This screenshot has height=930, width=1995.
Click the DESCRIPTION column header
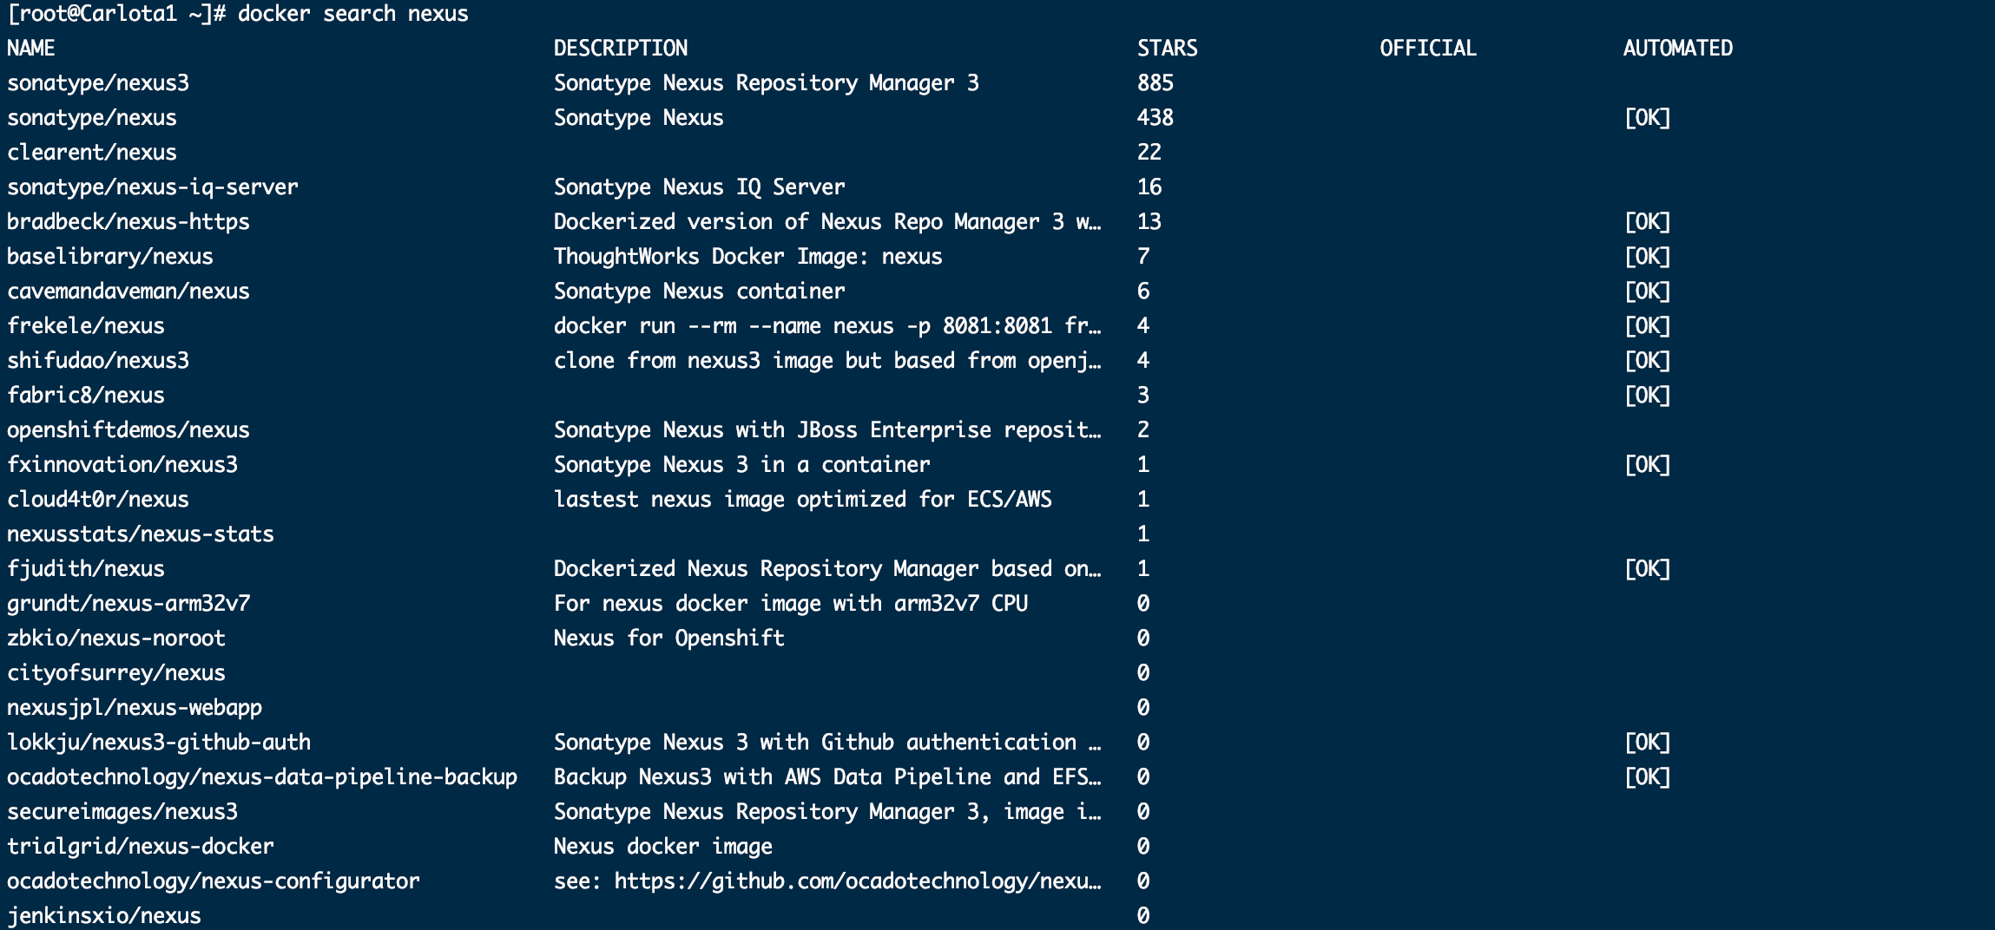621,49
